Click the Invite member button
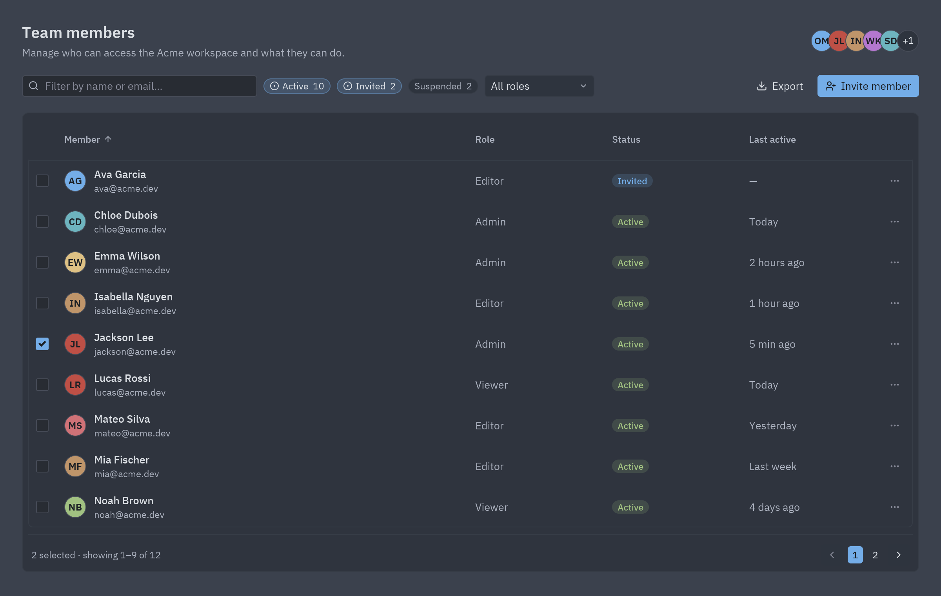This screenshot has width=941, height=596. (x=868, y=86)
